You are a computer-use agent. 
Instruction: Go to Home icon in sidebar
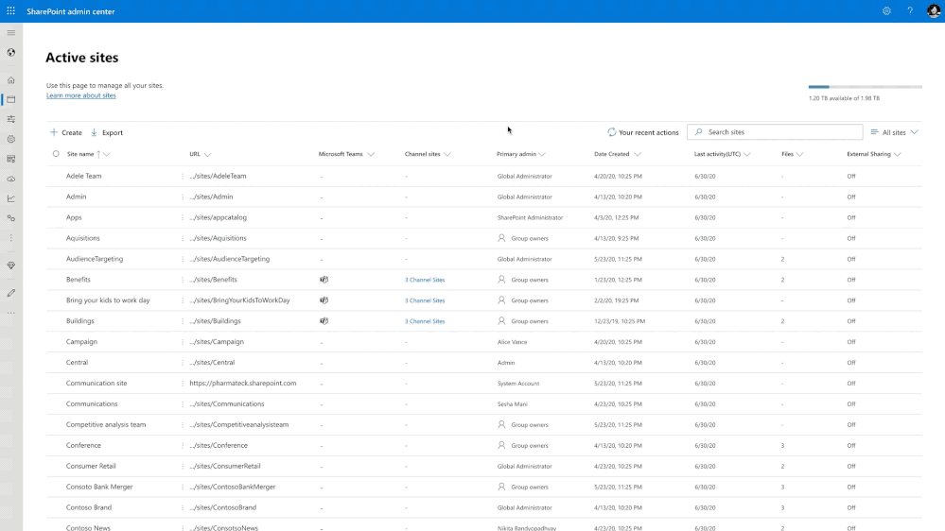(x=10, y=80)
